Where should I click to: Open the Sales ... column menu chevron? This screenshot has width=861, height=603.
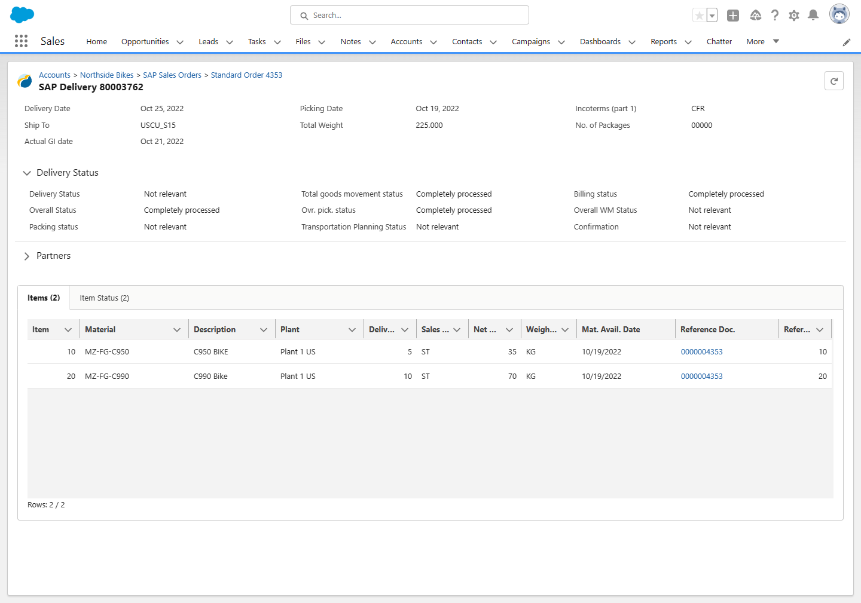[x=457, y=330]
